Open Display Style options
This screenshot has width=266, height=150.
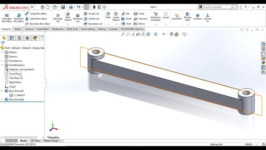tap(187, 17)
